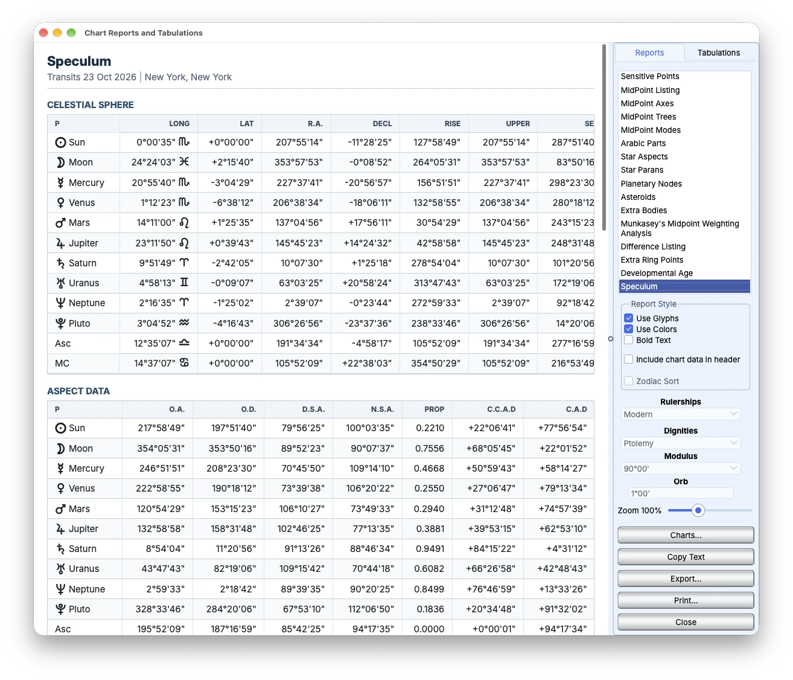Click the Pisces sign glyph beside Moon longitude
Screen dimensions: 793x680
(x=184, y=162)
